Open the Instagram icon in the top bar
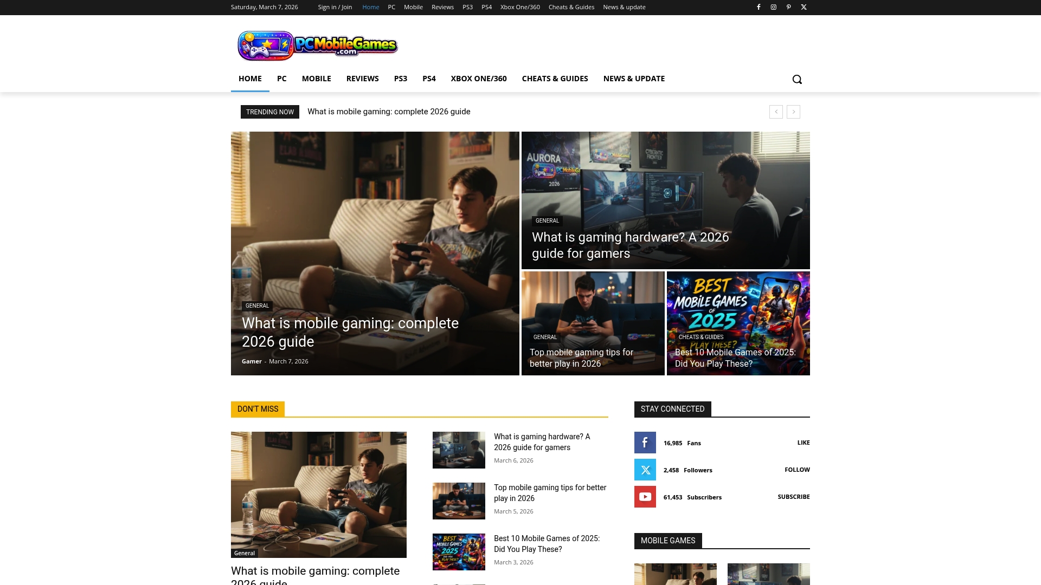 click(774, 7)
